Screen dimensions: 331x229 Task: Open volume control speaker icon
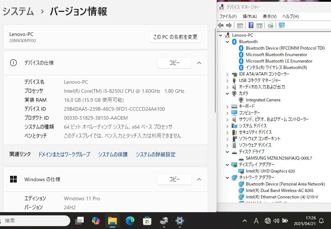pos(276,221)
